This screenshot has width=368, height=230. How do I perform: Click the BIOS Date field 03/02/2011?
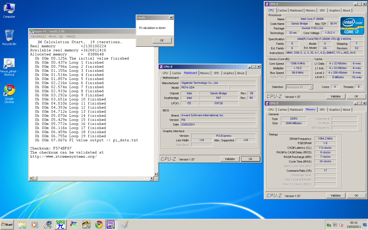[218, 124]
